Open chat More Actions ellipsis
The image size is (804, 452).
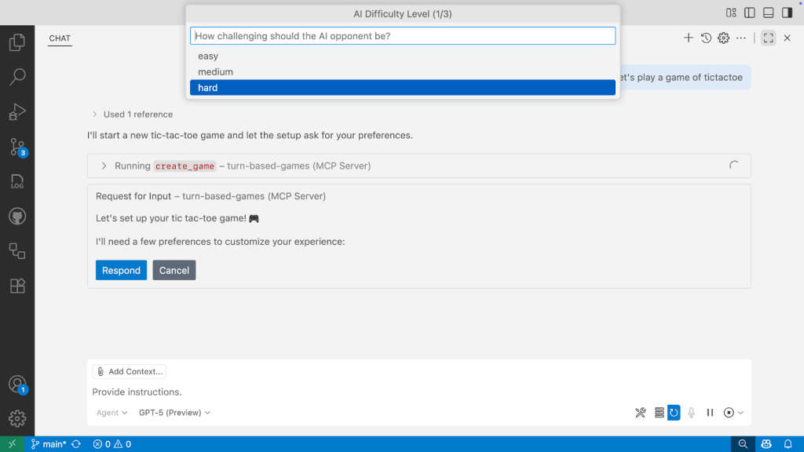tap(741, 38)
